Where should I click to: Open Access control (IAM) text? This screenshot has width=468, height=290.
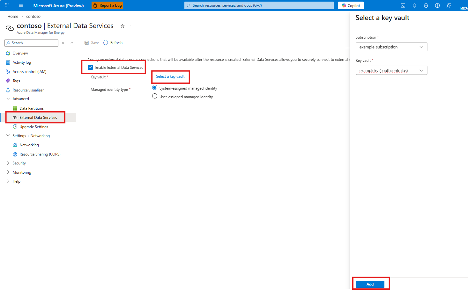pyautogui.click(x=29, y=72)
